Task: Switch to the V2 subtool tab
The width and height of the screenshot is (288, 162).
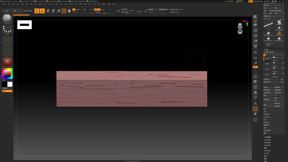Action: tap(267, 55)
